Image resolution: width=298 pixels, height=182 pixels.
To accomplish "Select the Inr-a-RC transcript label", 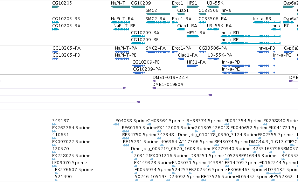I will (280, 26).
